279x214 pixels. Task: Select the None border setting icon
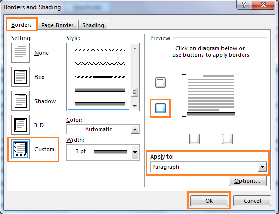21,53
